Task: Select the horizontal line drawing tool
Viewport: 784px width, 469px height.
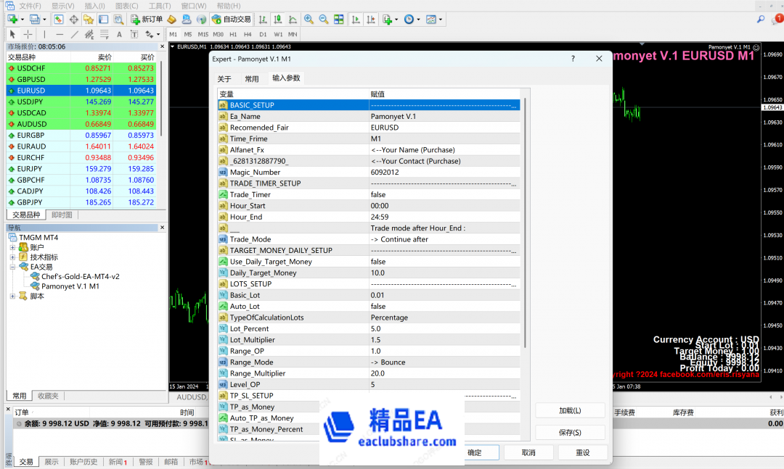Action: [x=60, y=33]
